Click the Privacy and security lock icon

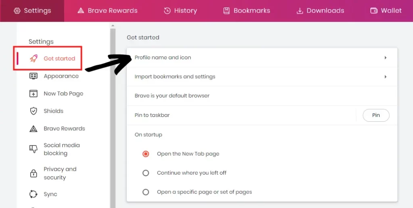[x=33, y=173]
